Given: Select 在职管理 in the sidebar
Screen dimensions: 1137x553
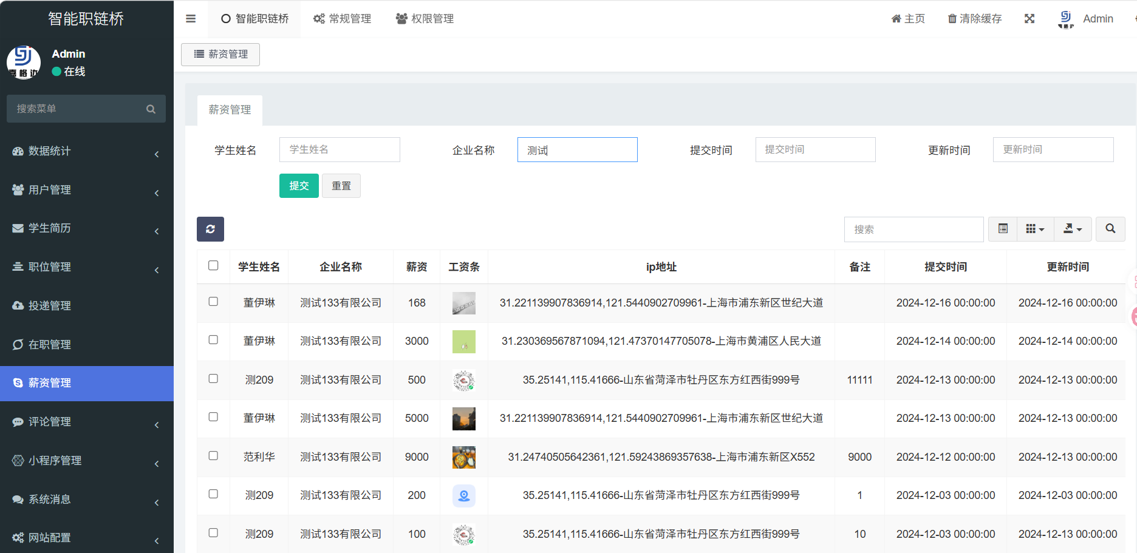Looking at the screenshot, I should 50,345.
